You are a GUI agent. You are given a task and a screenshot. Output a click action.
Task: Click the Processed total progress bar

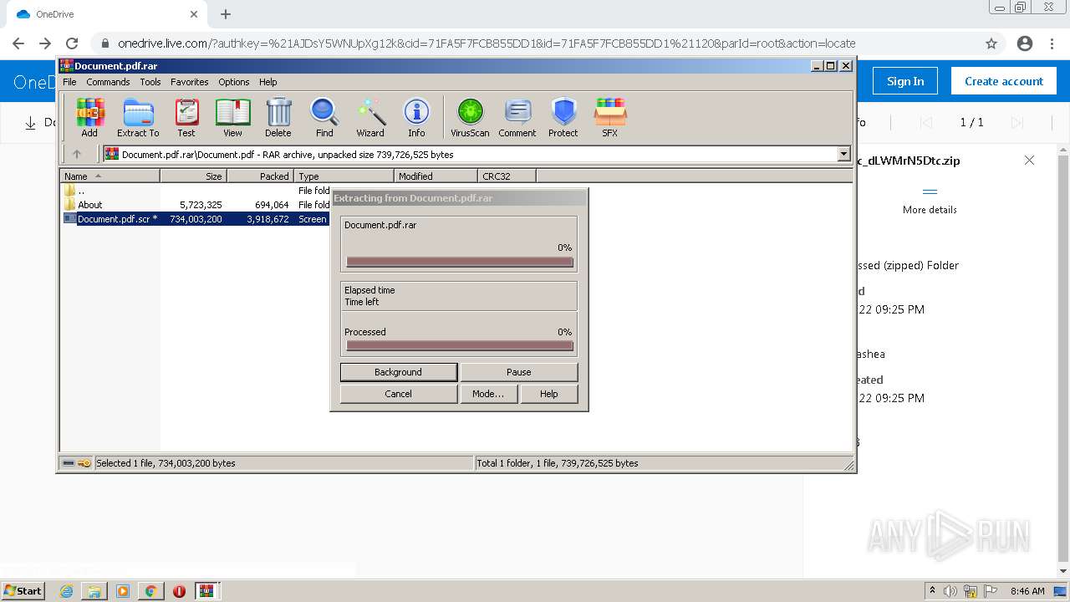(x=460, y=346)
